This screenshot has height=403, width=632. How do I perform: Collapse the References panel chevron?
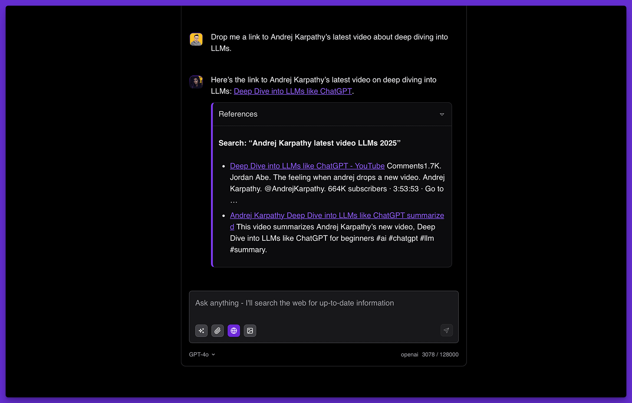point(442,115)
